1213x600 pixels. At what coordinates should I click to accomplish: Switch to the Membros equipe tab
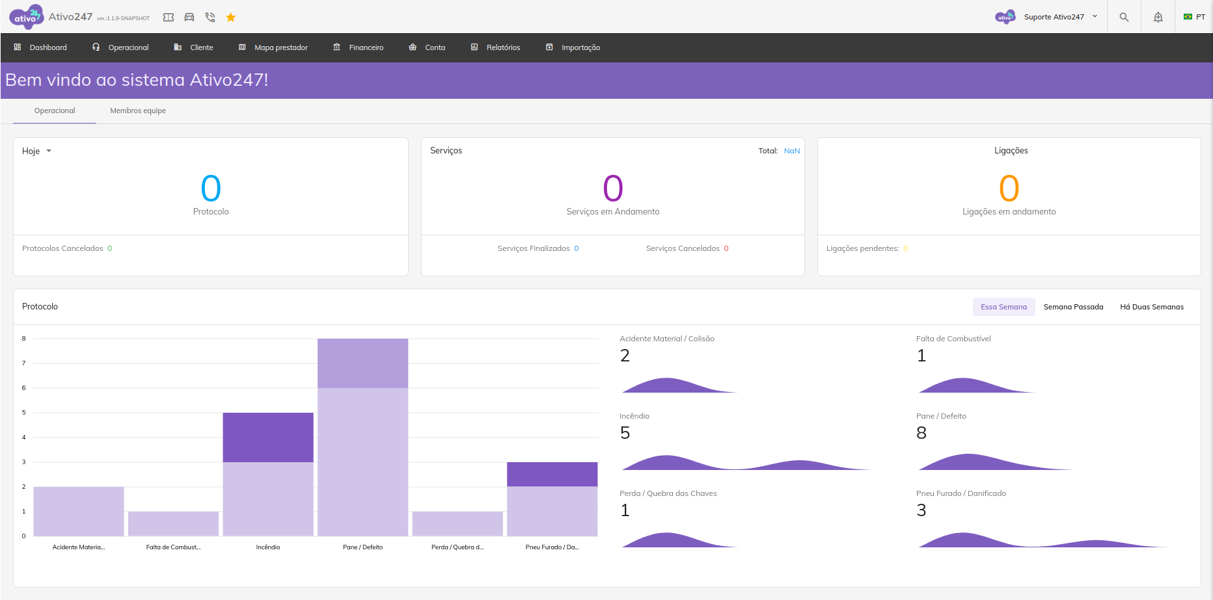tap(138, 111)
